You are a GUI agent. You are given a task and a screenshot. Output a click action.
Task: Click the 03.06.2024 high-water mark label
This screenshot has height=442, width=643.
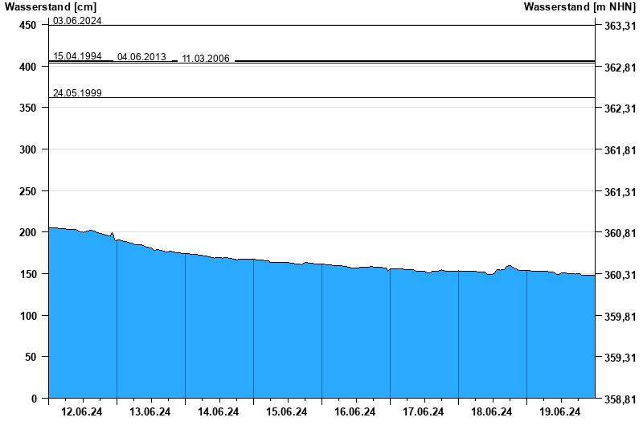click(77, 21)
